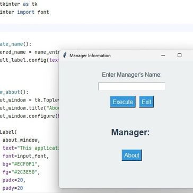Click the 'ered_name = name_entr' code line
Viewport: 193px width, 193px height.
pyautogui.click(x=29, y=52)
